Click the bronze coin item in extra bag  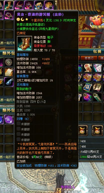(9, 62)
